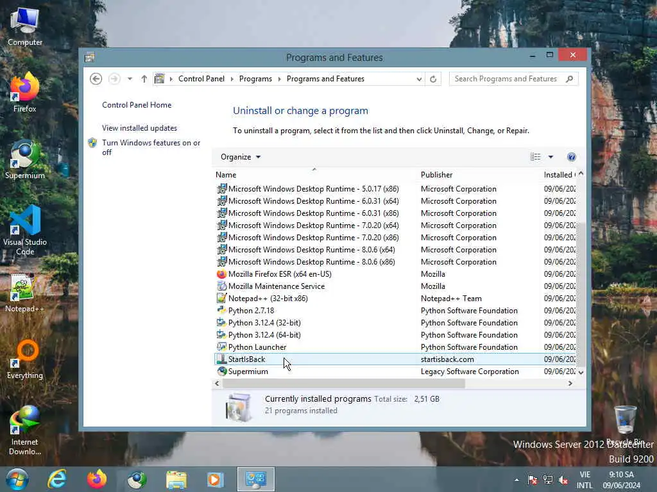Sort by the Publisher column header
Image resolution: width=657 pixels, height=492 pixels.
479,175
